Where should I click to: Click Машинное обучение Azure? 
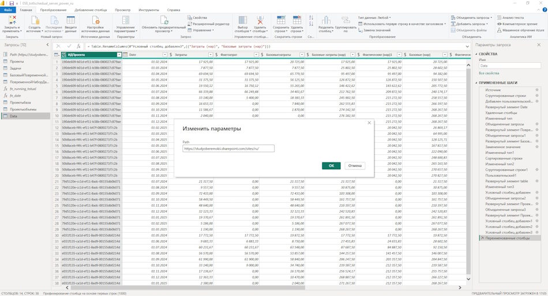[521, 31]
